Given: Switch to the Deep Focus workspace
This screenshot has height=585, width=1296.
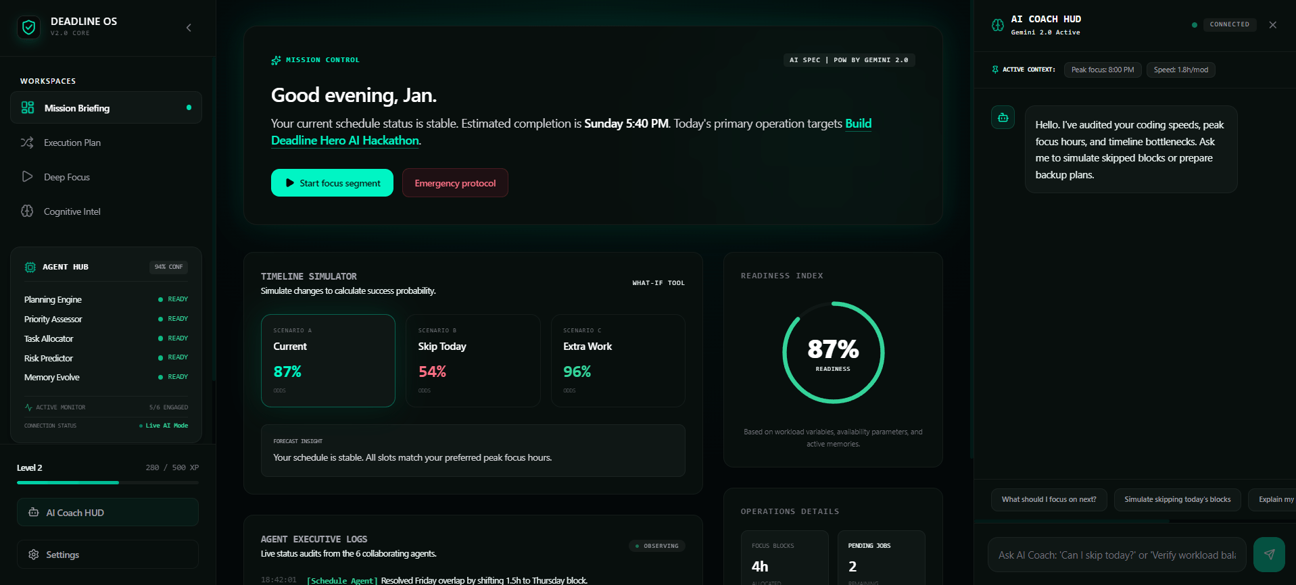Looking at the screenshot, I should (106, 177).
